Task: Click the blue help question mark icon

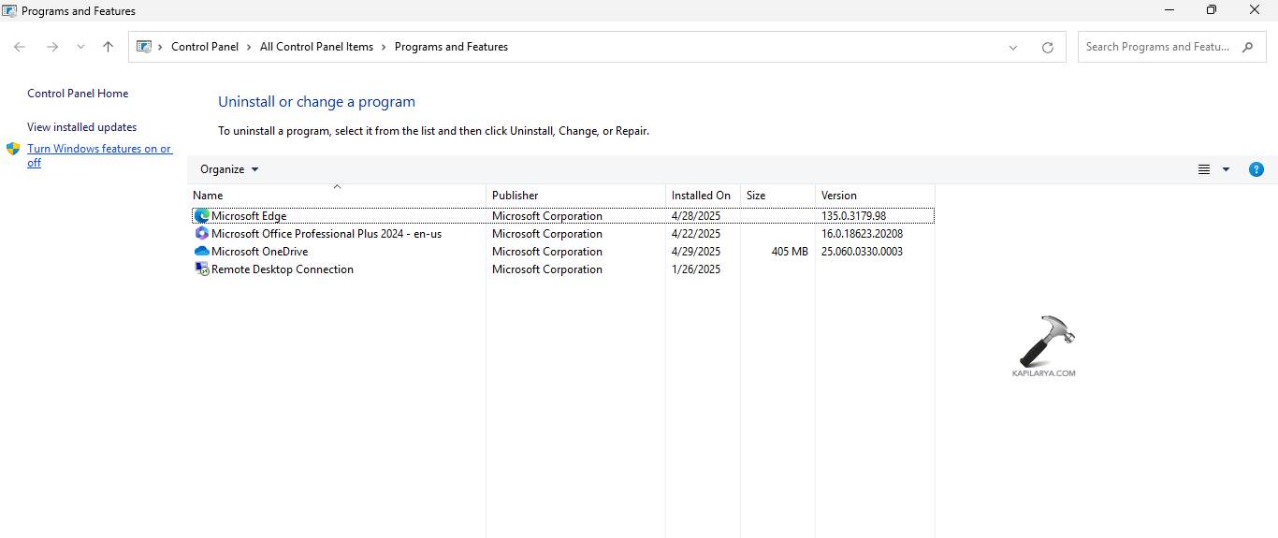Action: (x=1256, y=169)
